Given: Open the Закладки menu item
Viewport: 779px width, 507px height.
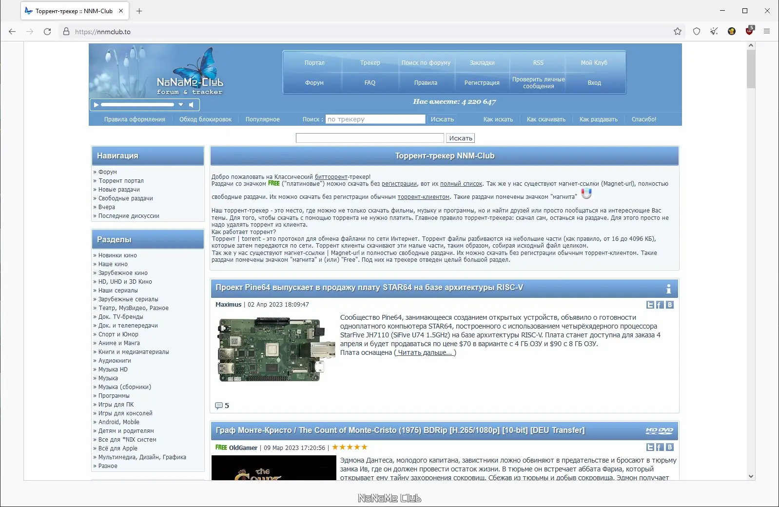Looking at the screenshot, I should (482, 63).
